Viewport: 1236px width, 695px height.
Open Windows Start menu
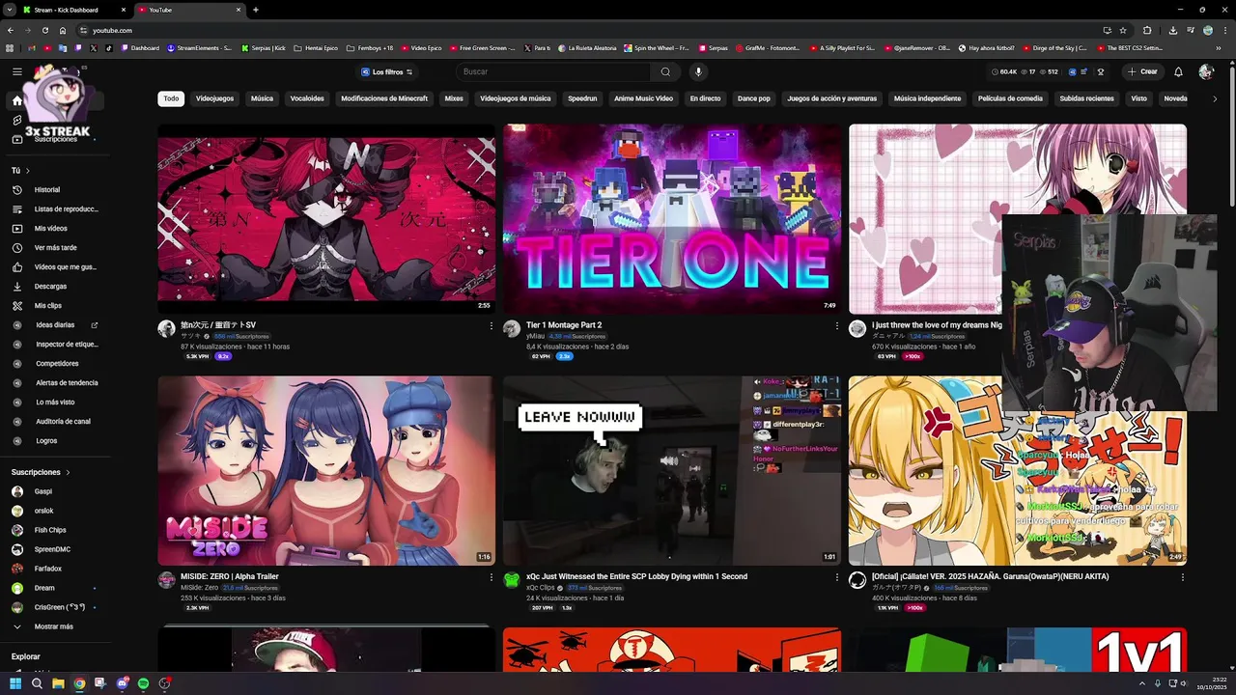(15, 683)
